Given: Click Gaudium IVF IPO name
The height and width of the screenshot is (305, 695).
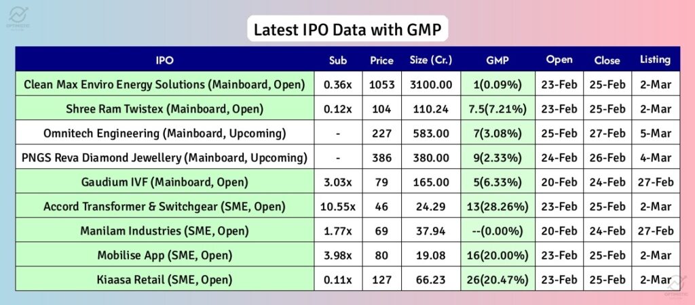Looking at the screenshot, I should click(164, 182).
